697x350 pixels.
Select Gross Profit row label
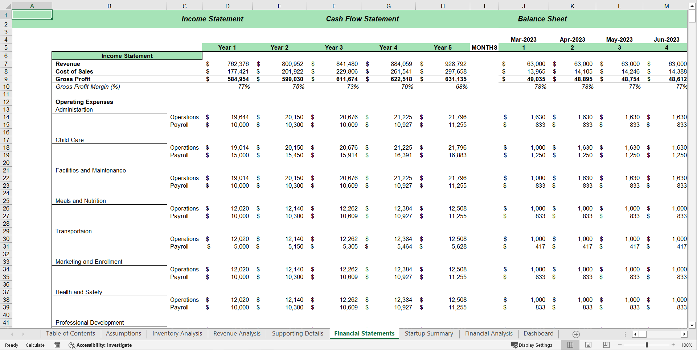[73, 79]
